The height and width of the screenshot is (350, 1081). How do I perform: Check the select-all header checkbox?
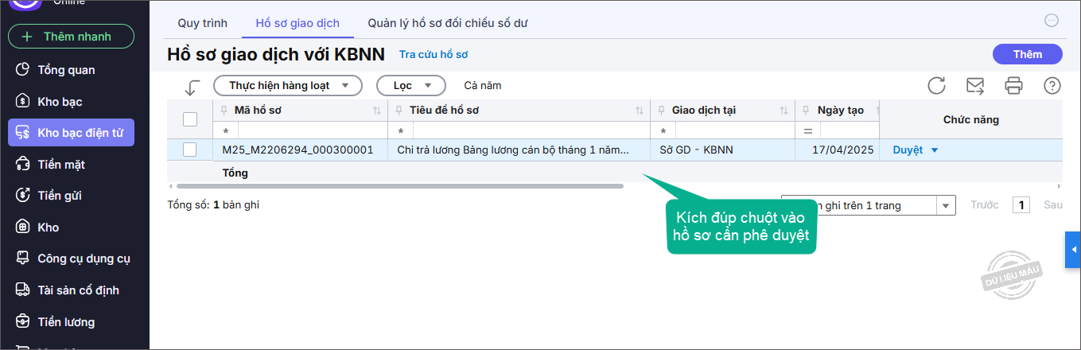click(x=190, y=119)
